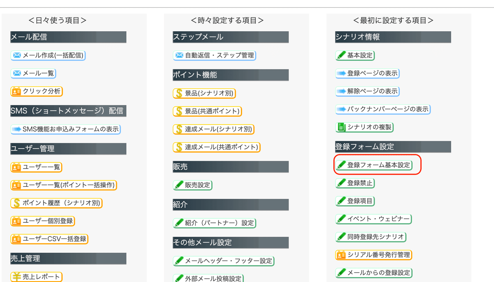494x282 pixels.
Task: Click yen icon on 売上レポート
Action: click(17, 277)
